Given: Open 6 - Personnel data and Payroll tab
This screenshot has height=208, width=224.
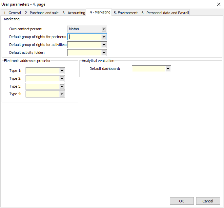Looking at the screenshot, I should pos(165,13).
